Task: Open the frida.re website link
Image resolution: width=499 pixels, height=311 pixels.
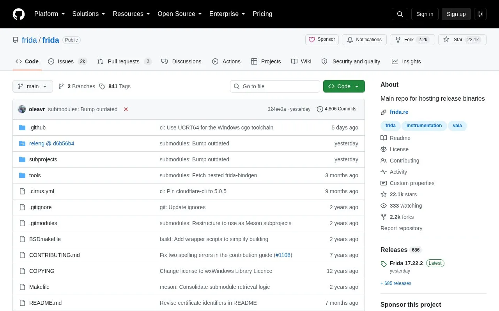Action: [399, 112]
